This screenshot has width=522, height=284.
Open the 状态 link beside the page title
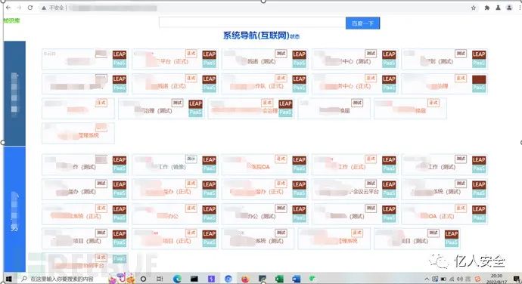tap(294, 36)
